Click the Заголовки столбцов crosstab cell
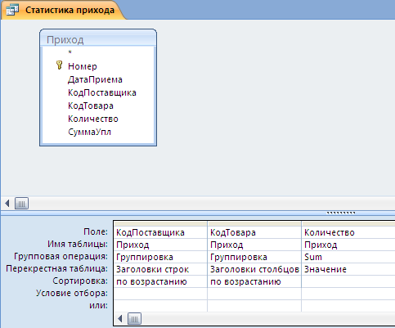This screenshot has width=395, height=328. click(254, 269)
